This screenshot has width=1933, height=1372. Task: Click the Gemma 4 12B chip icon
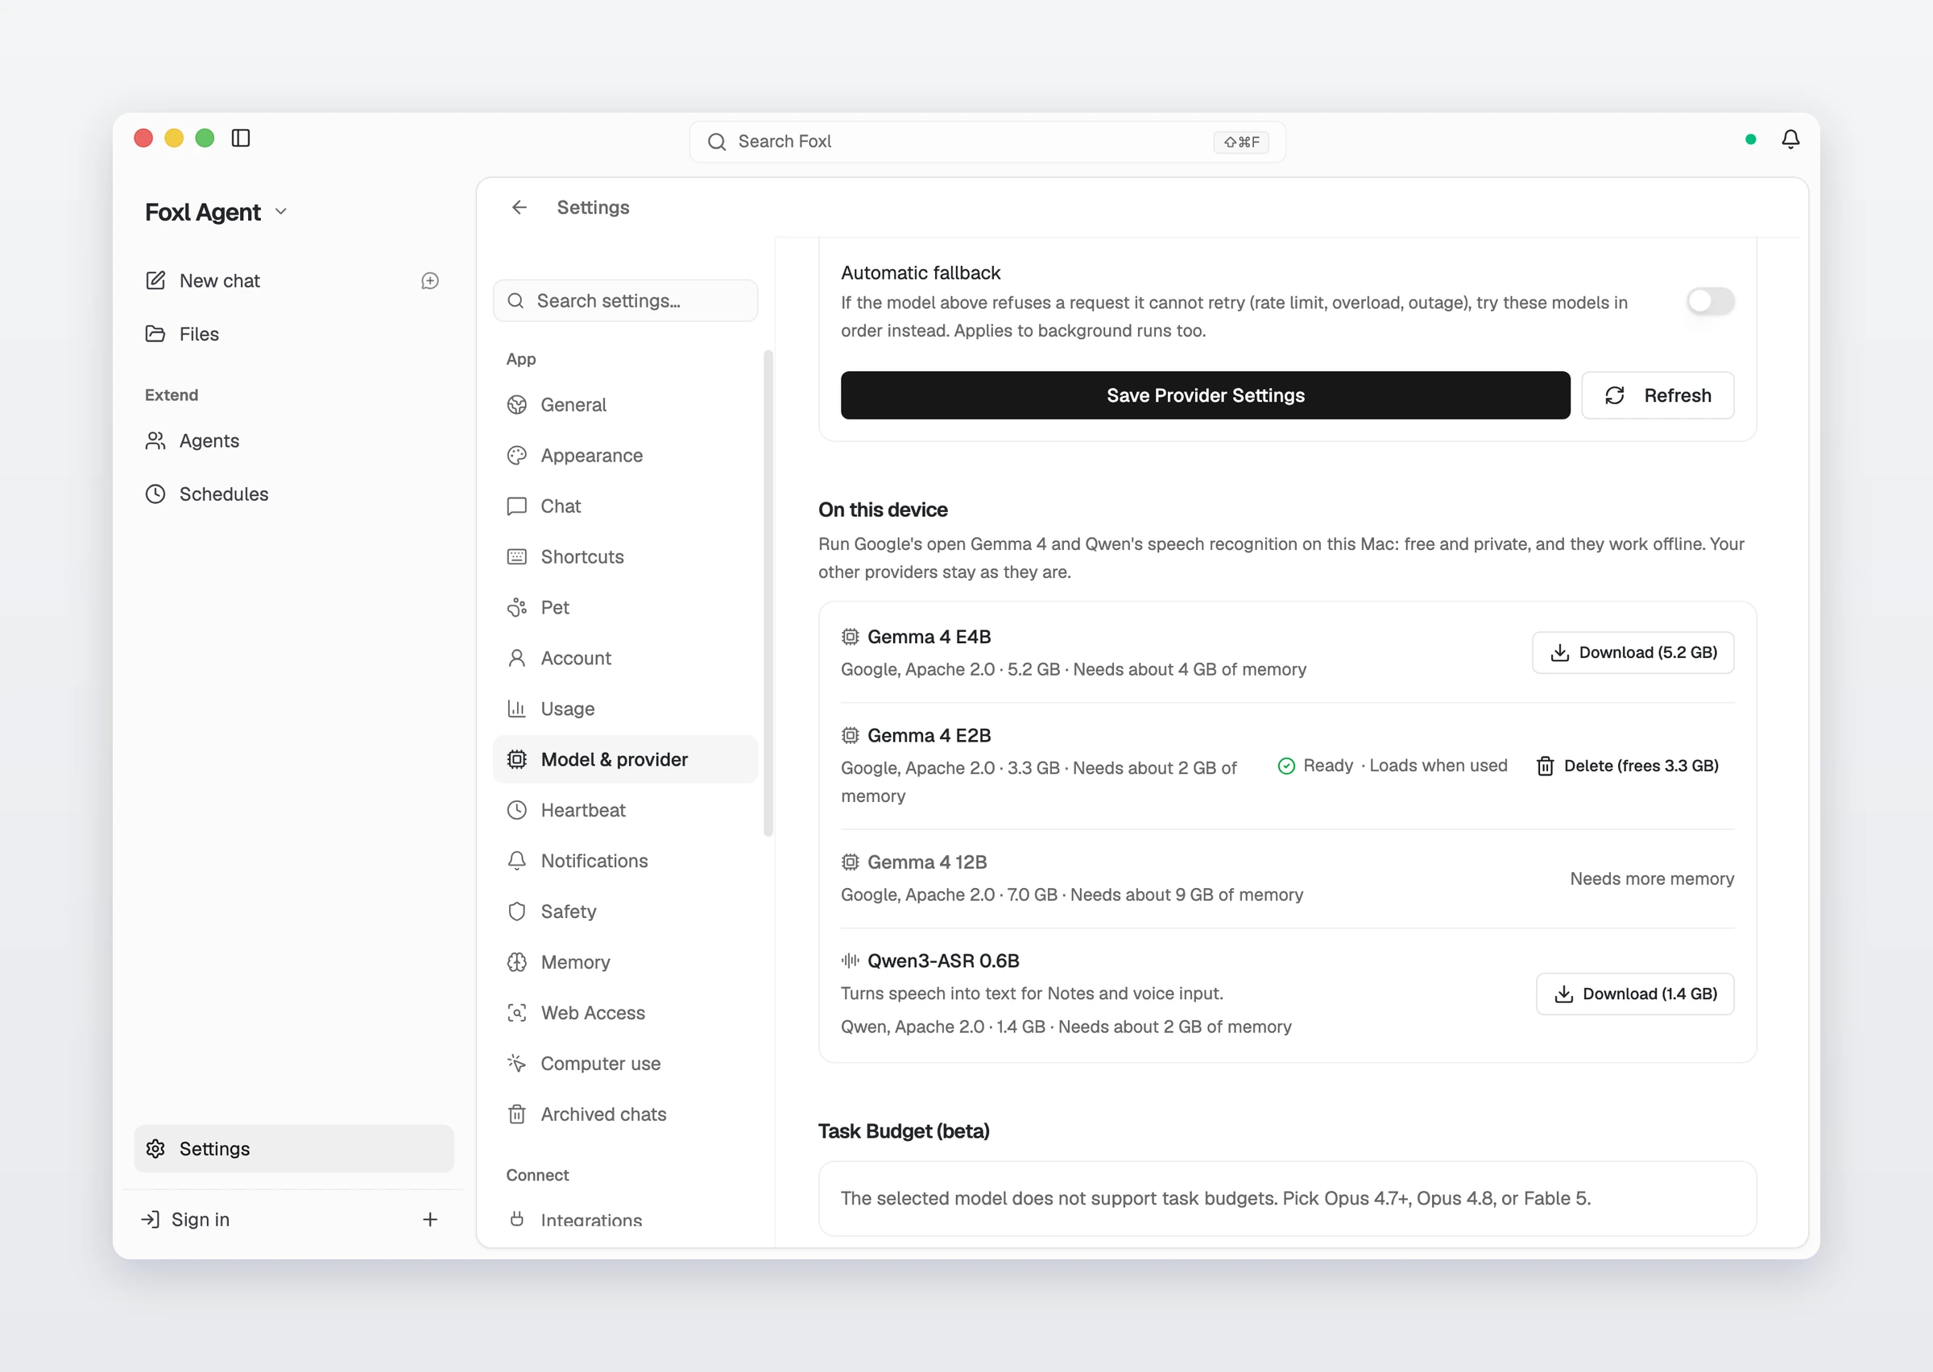pyautogui.click(x=850, y=862)
